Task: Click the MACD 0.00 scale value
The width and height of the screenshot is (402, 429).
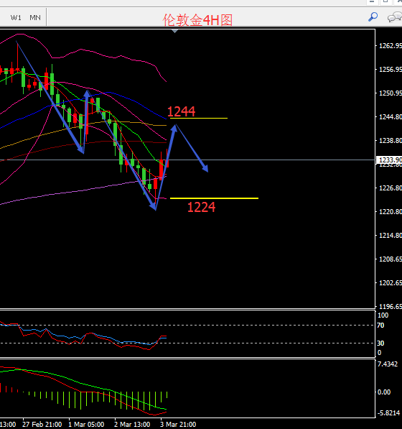Action: (384, 392)
